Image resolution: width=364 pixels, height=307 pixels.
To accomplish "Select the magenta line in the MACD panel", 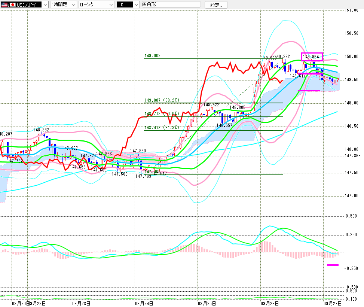I will pos(332,265).
